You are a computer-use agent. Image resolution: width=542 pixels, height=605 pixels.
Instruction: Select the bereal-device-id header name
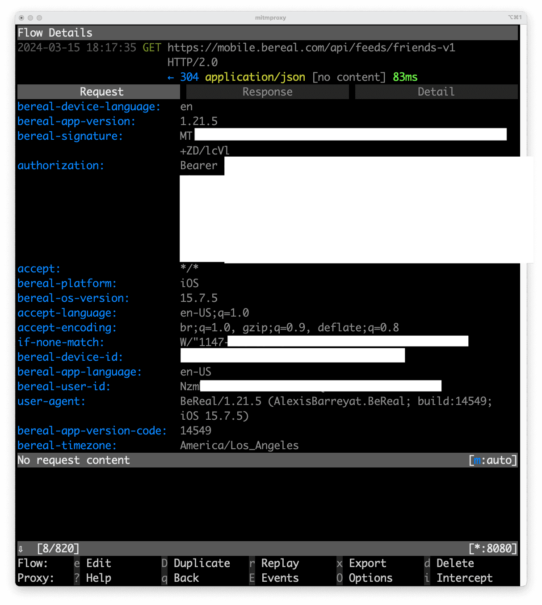coord(70,357)
